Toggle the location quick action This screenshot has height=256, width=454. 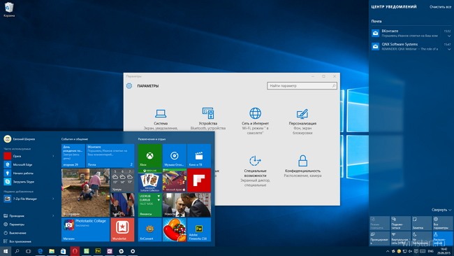pos(443,238)
